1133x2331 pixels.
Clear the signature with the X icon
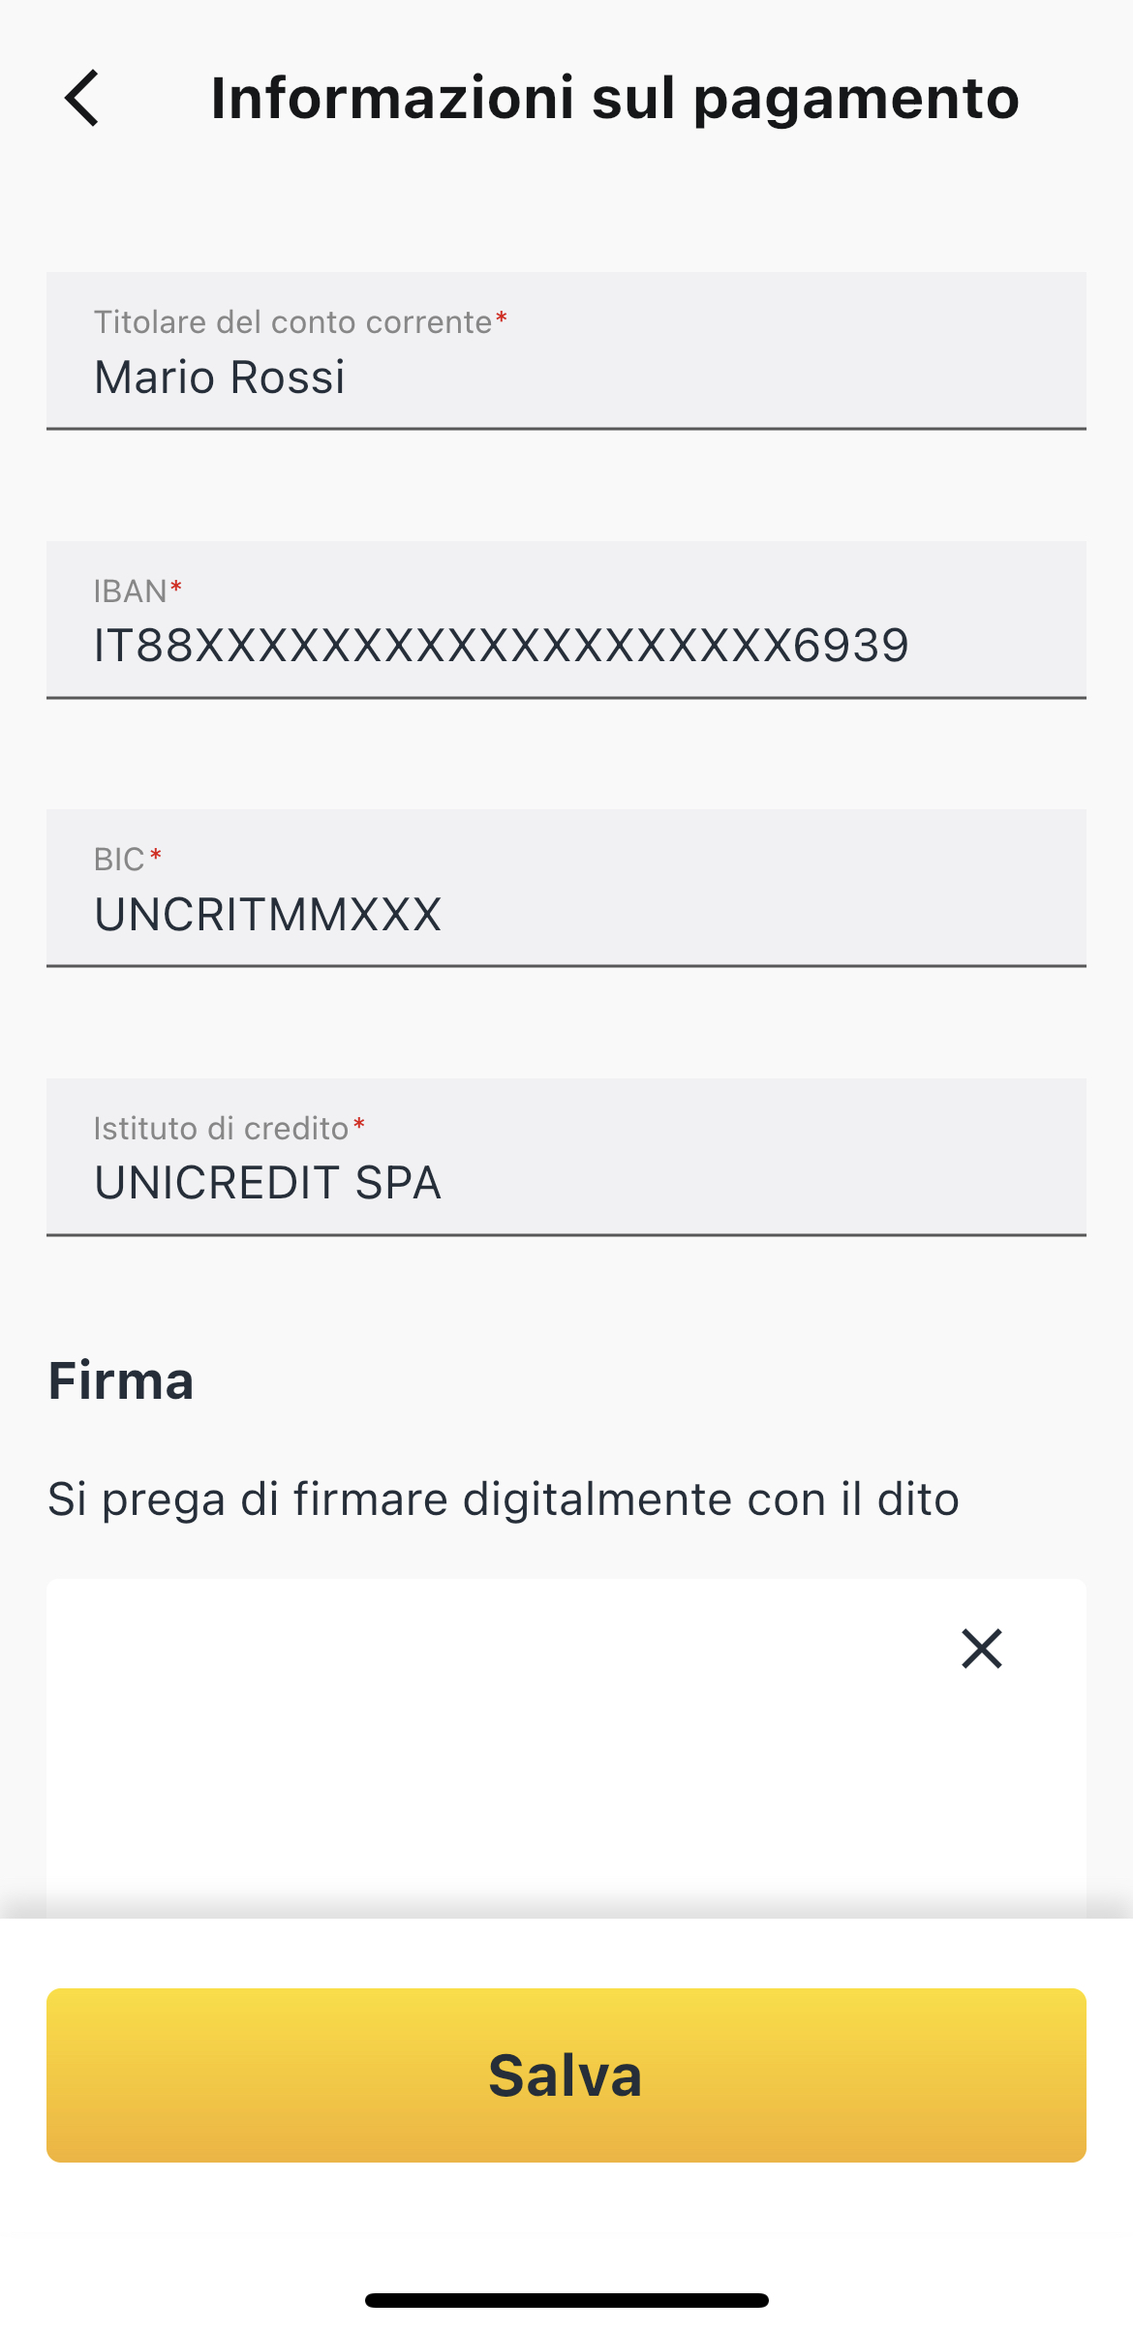tap(981, 1649)
